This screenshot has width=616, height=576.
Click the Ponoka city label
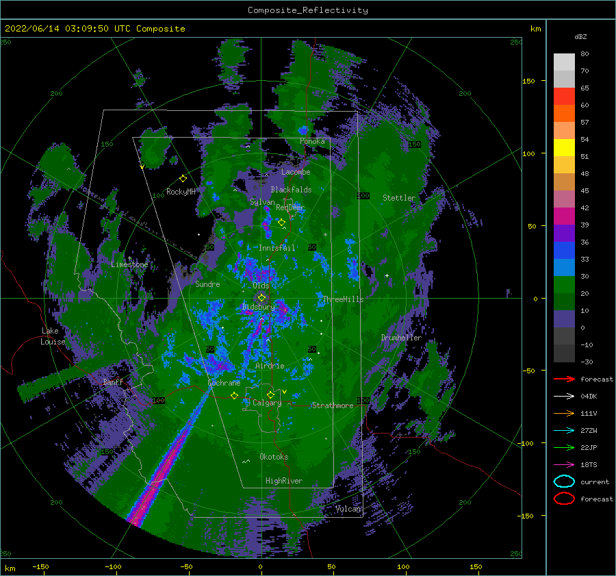point(312,141)
